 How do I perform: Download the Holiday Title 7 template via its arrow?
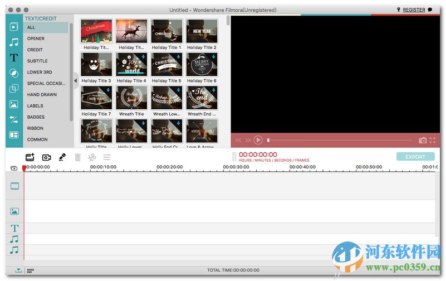click(108, 90)
